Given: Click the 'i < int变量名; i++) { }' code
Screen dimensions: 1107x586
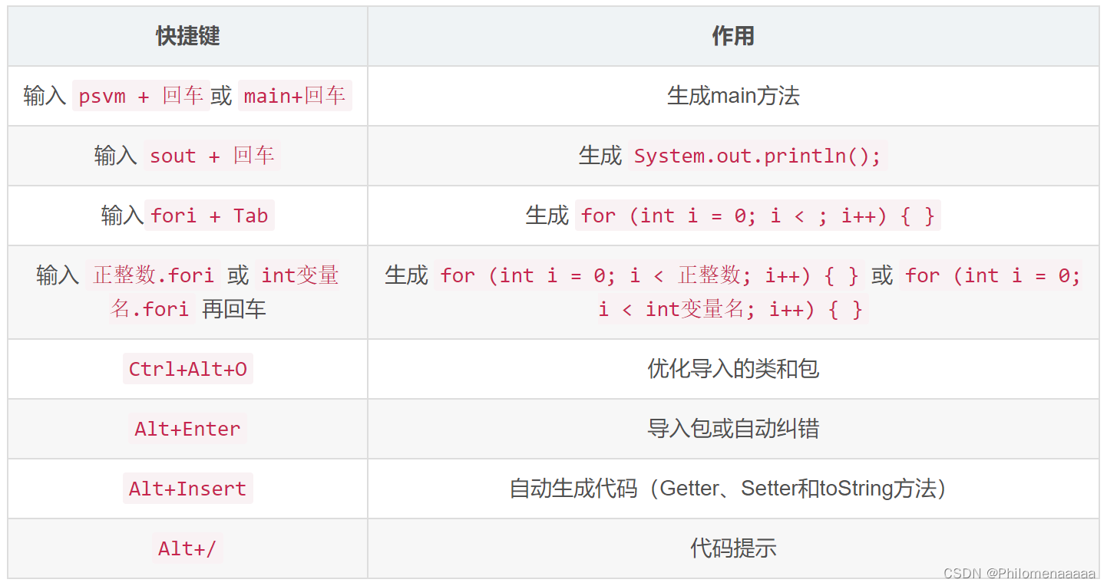Looking at the screenshot, I should click(732, 309).
